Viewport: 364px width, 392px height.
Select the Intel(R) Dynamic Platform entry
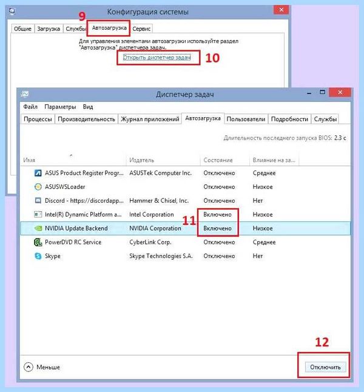(x=83, y=214)
